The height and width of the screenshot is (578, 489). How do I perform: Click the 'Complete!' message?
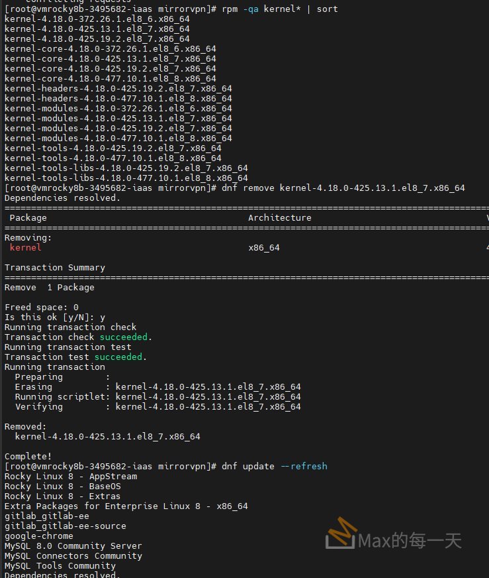point(28,457)
